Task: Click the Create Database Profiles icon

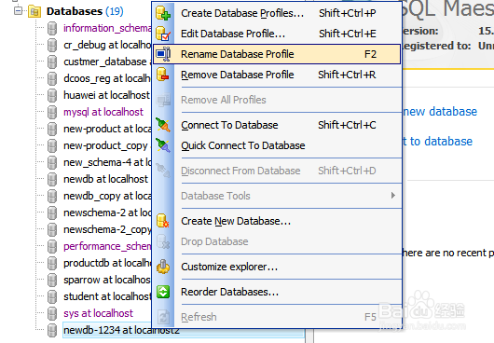Action: [163, 13]
